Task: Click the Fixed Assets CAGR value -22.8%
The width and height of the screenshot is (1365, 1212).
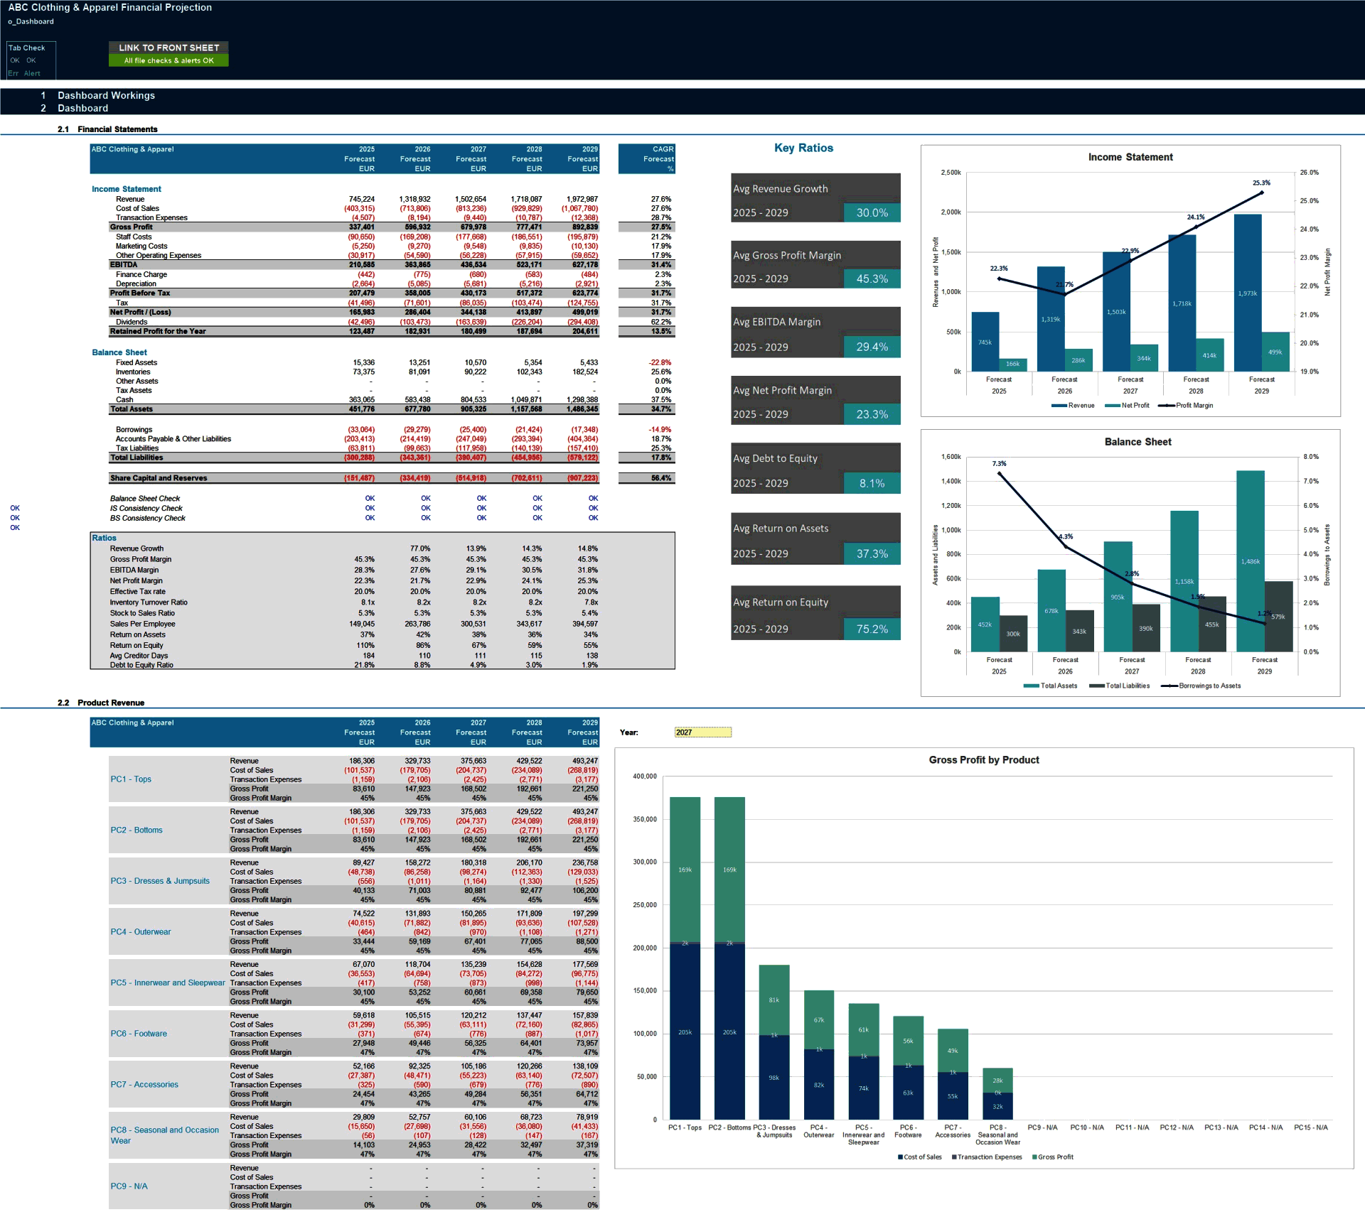Action: click(x=660, y=362)
